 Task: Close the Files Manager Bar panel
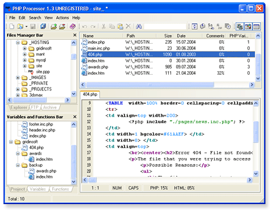pyautogui.click(x=75, y=35)
